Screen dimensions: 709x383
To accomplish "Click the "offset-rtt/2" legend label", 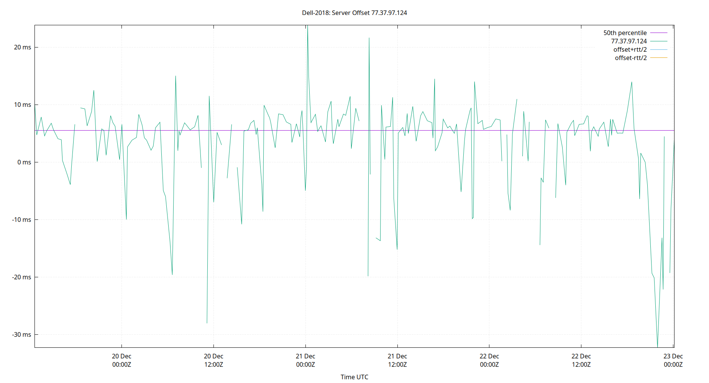I will (x=630, y=57).
